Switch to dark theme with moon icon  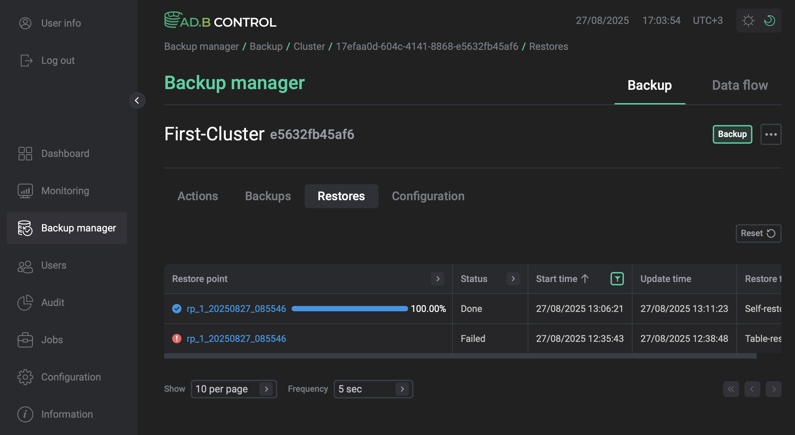tap(770, 21)
